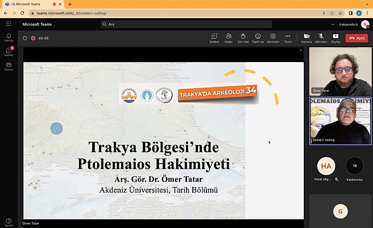Raise hand with Söz iste
The image size is (373, 228).
pos(243,38)
